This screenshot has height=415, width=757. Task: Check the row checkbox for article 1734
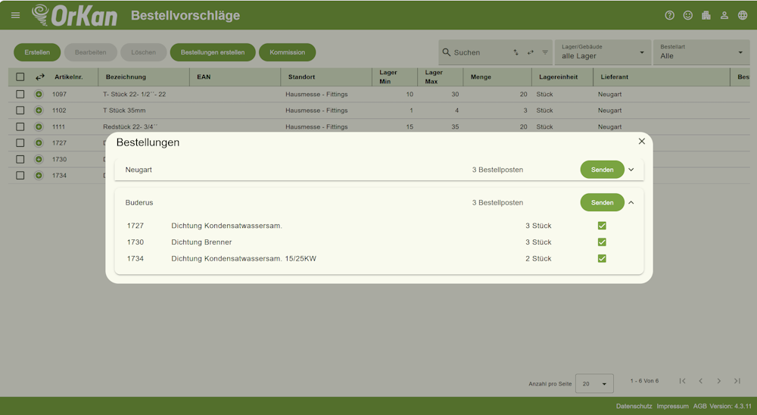pos(20,176)
